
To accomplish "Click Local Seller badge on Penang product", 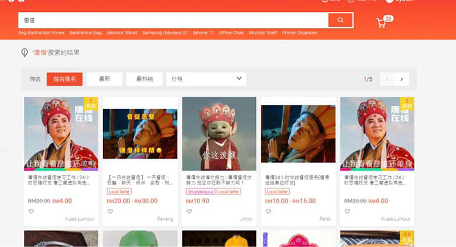I will tap(119, 192).
